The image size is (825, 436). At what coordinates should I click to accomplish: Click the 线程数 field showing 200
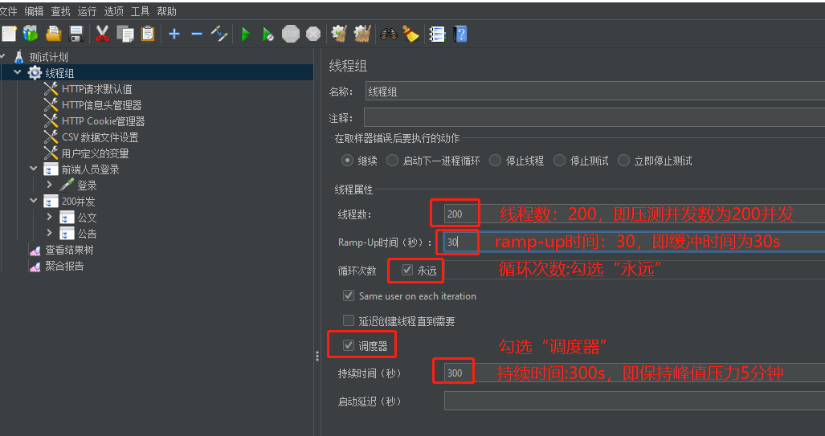click(x=635, y=214)
